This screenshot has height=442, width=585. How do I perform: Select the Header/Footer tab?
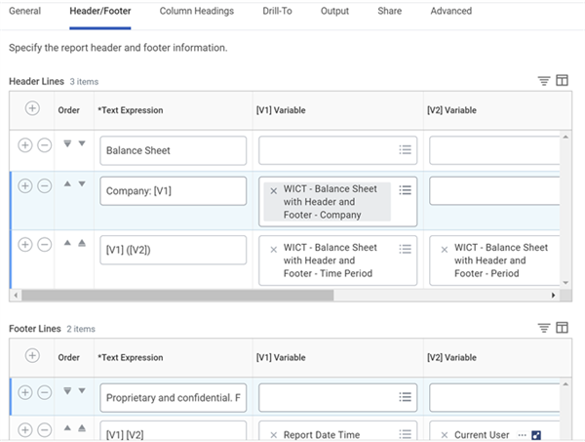click(100, 11)
